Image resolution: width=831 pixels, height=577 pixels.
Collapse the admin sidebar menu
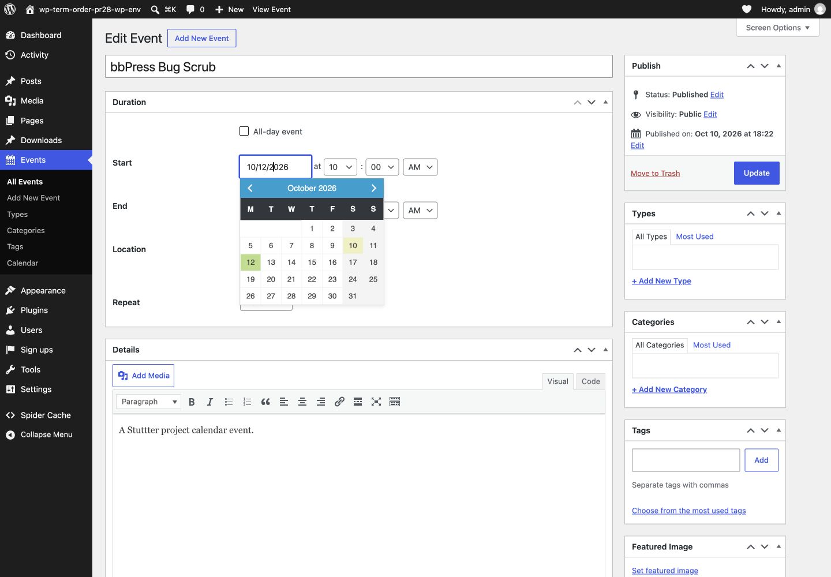[46, 434]
